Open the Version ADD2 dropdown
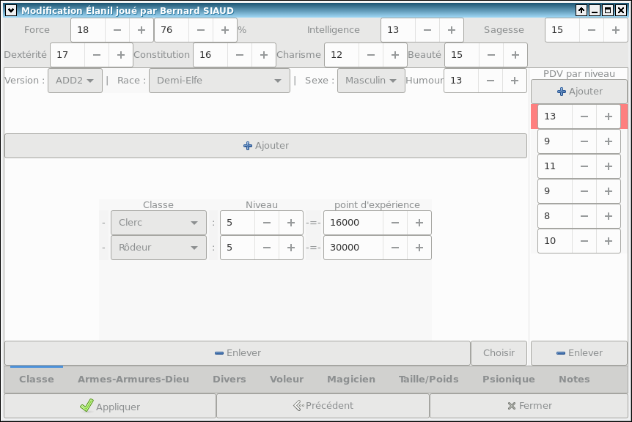The height and width of the screenshot is (422, 632). coord(75,81)
